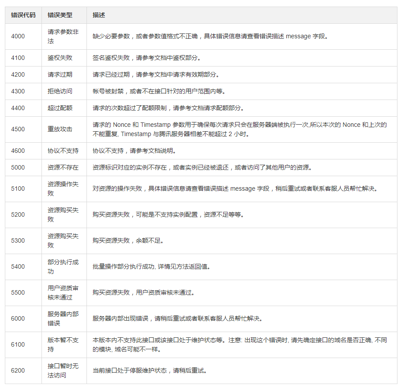This screenshot has height=388, width=401.
Task: Click description 购买资源失败，余额不足
Action: click(x=128, y=240)
